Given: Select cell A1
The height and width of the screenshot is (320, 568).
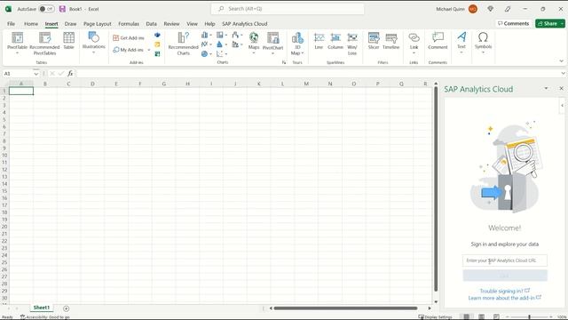Looking at the screenshot, I should 21,91.
